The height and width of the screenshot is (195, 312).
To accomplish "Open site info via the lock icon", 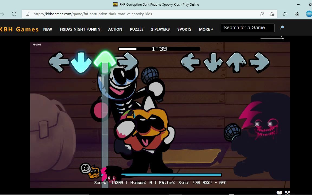I will [28, 14].
